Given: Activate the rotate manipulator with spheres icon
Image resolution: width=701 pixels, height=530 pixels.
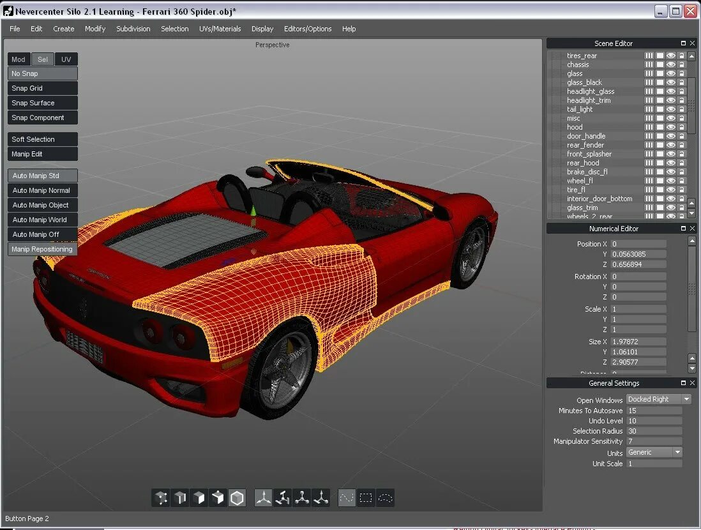Looking at the screenshot, I should 302,498.
